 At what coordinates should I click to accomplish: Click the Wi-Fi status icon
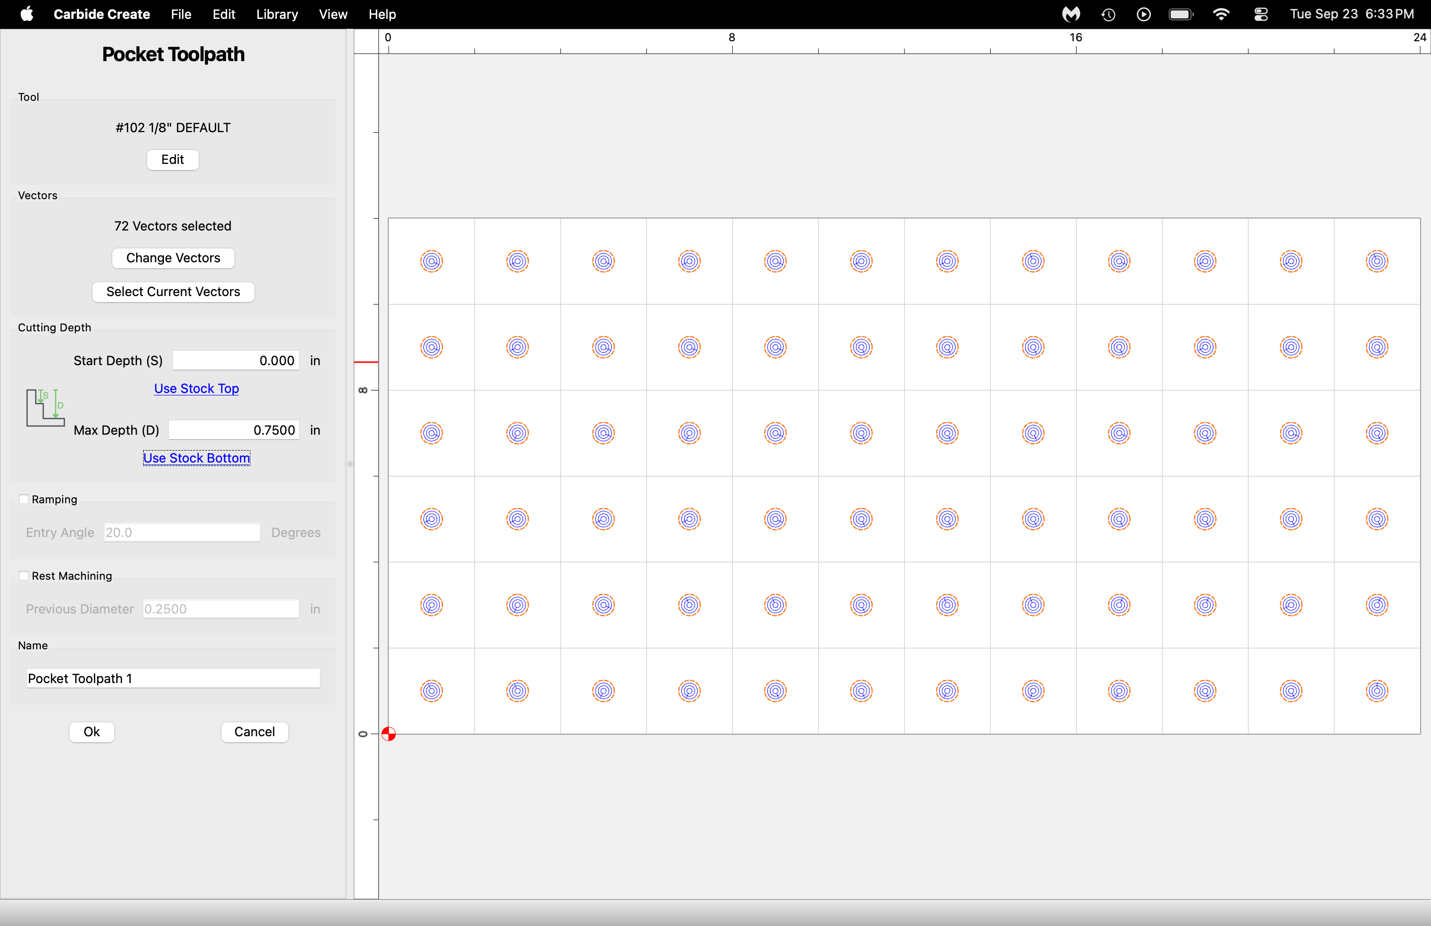(1220, 14)
